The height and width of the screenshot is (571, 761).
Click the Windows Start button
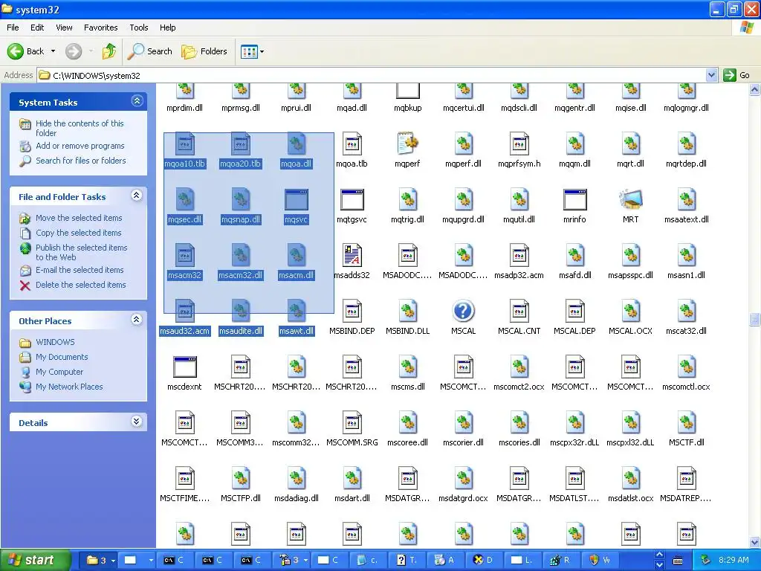(x=35, y=560)
